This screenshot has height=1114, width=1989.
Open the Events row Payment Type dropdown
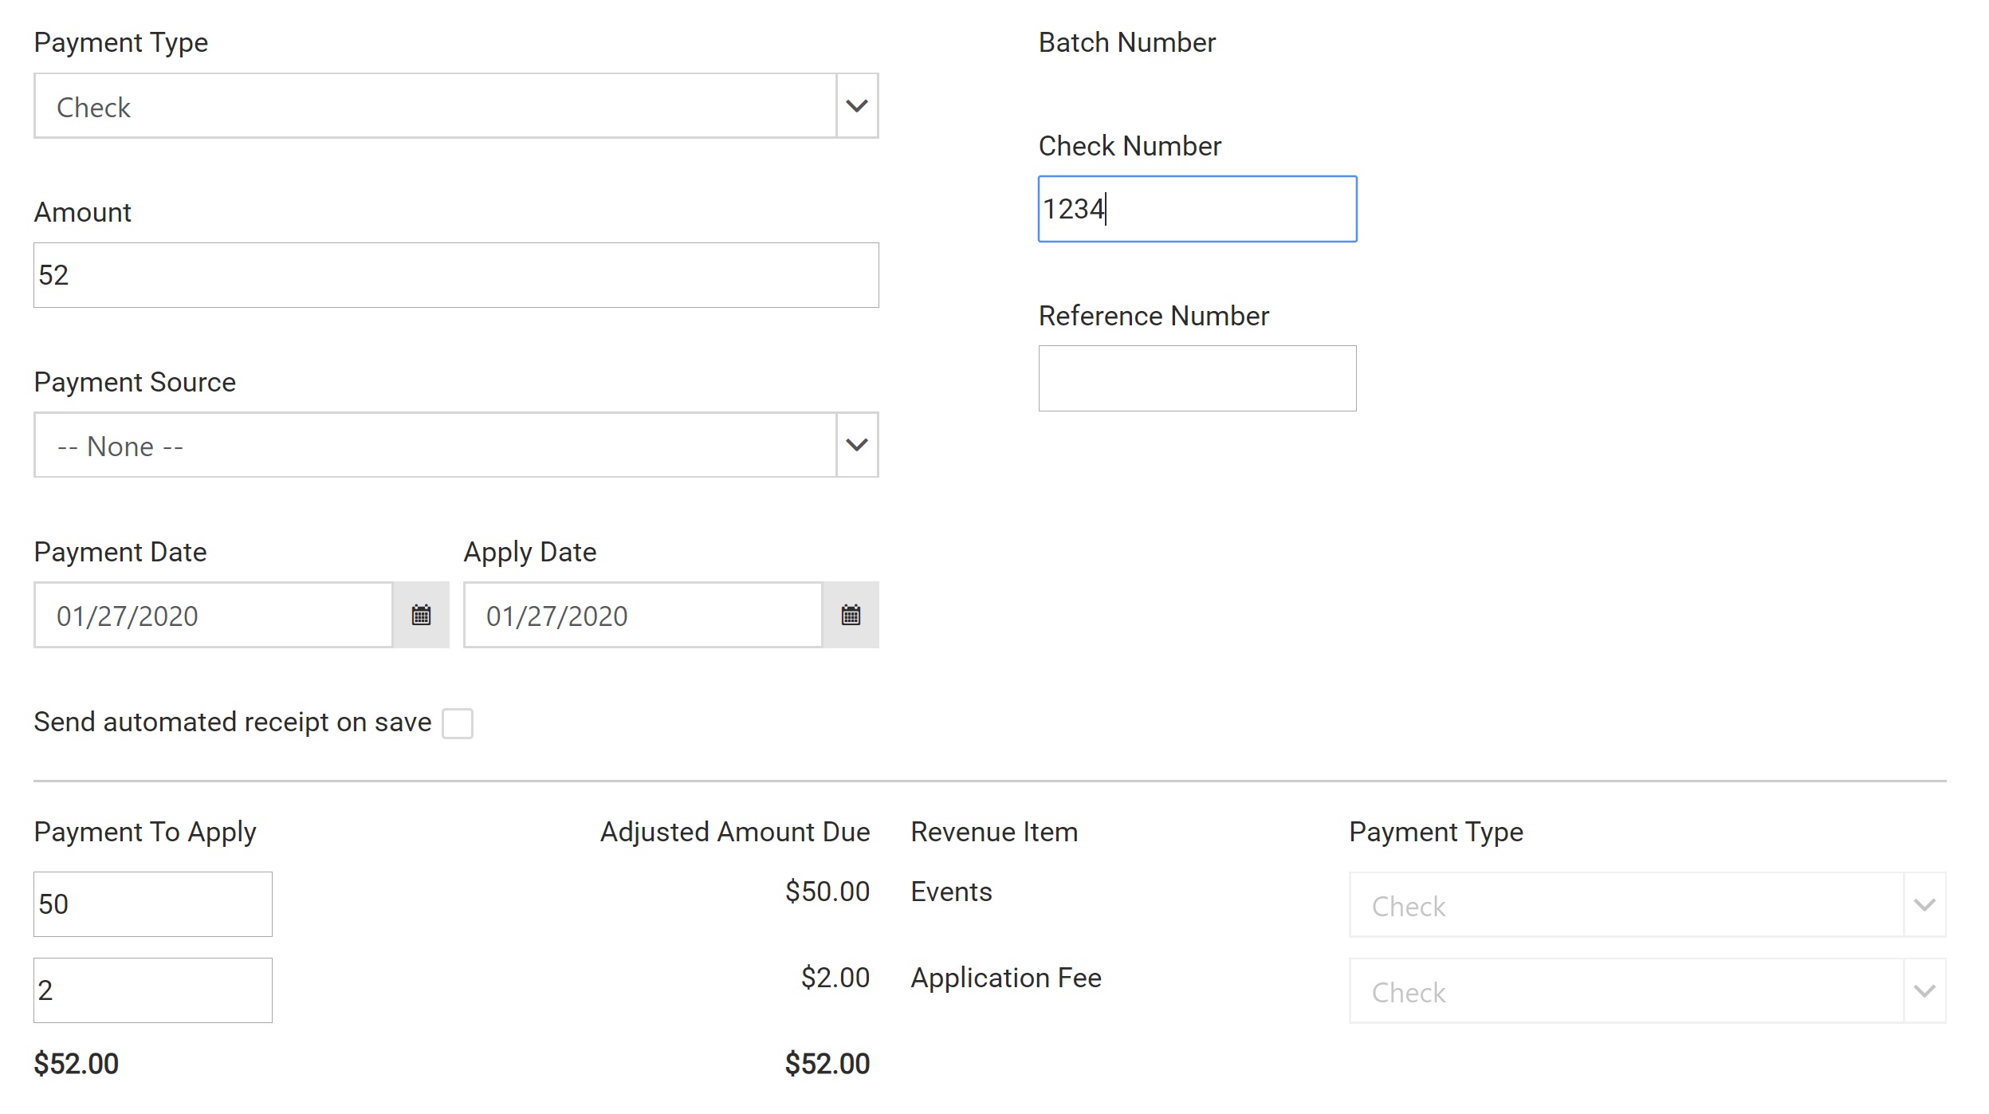click(1646, 905)
